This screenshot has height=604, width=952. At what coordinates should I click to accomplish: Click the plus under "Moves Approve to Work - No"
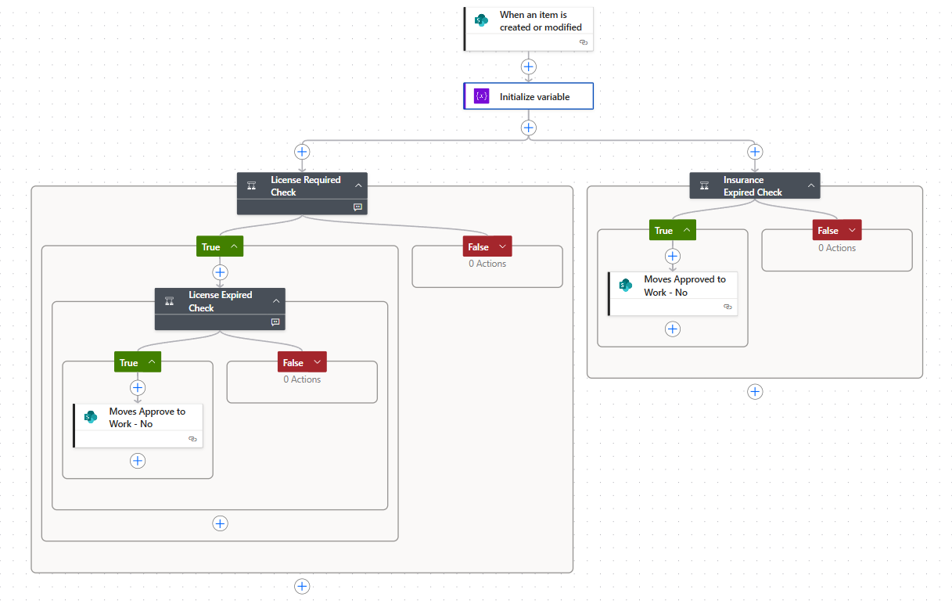[138, 461]
